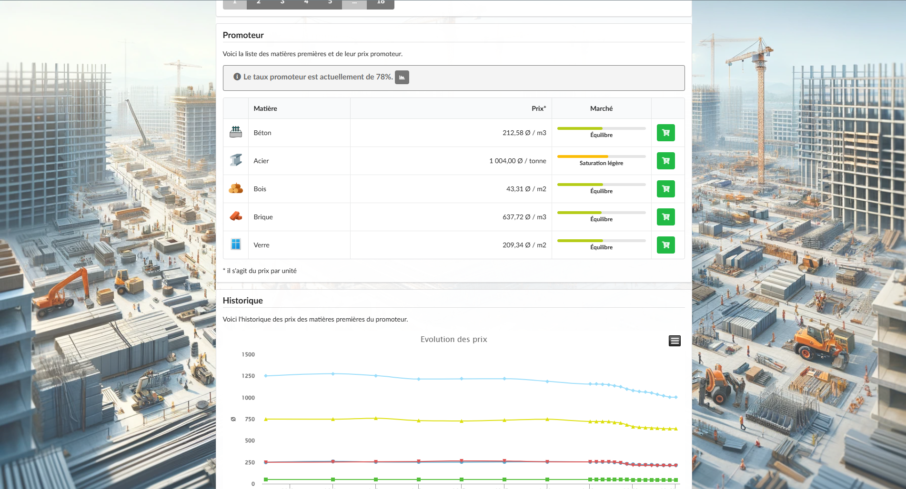Click the info icon beside taux promoteur
Image resolution: width=906 pixels, height=489 pixels.
pyautogui.click(x=237, y=77)
